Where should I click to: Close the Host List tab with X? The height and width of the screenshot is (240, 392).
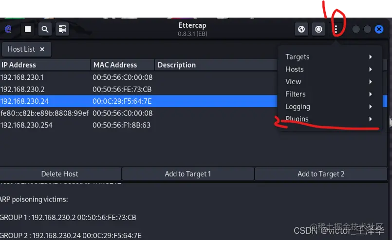pos(42,49)
